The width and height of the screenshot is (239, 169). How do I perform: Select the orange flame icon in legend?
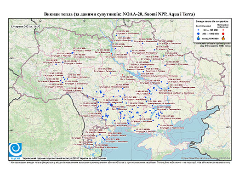[223, 38]
